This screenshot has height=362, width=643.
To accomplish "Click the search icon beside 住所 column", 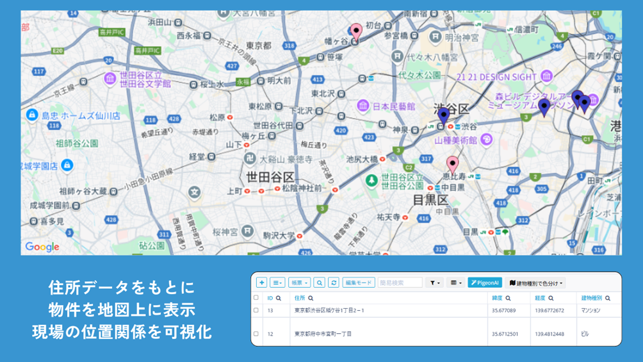I will click(311, 299).
